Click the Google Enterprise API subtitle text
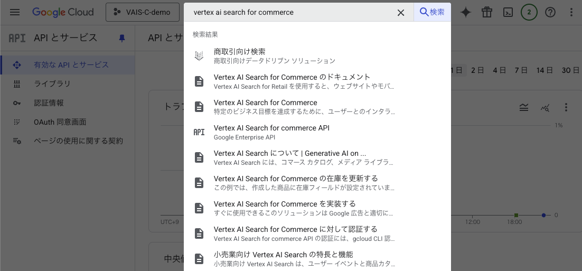 pos(244,137)
